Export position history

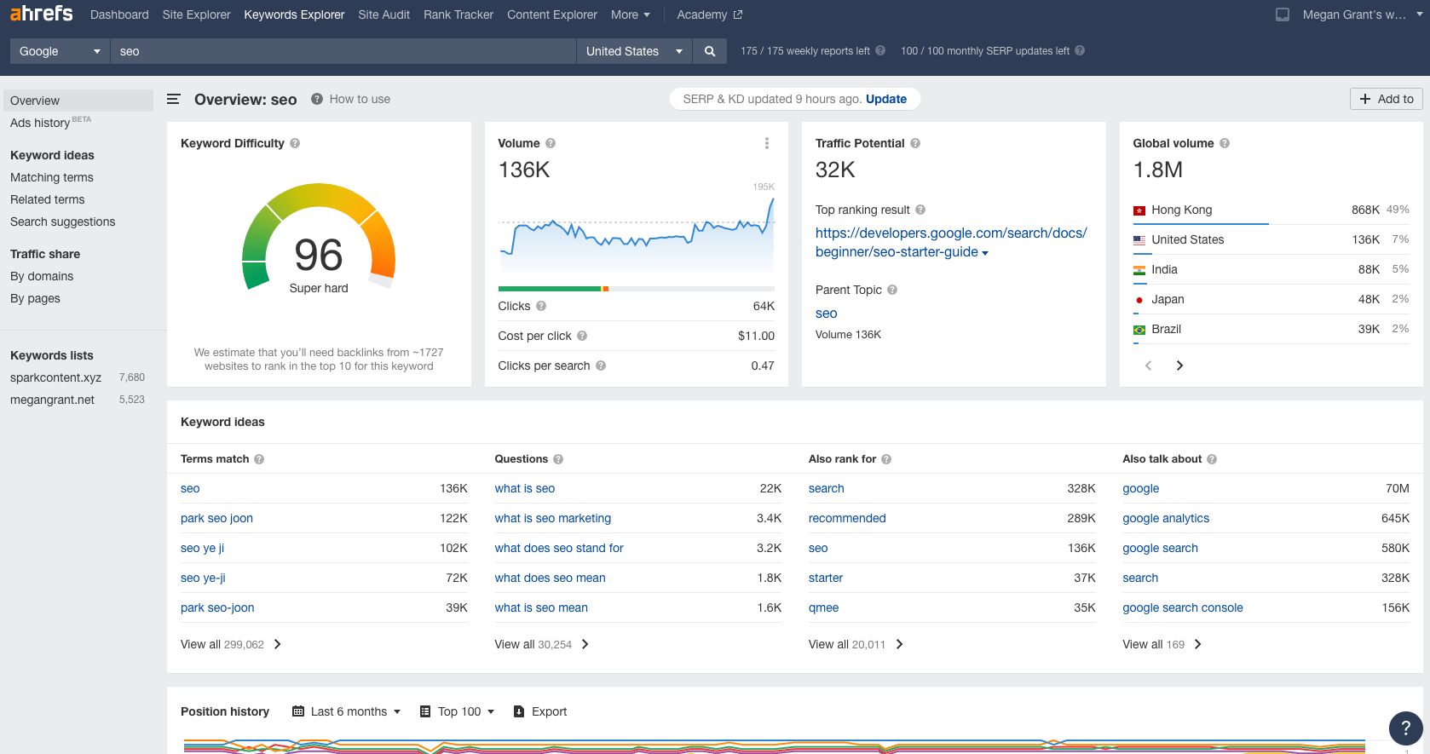tap(540, 711)
